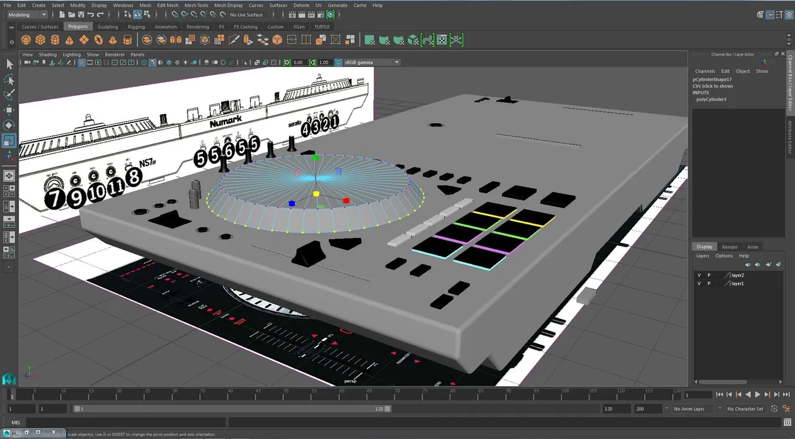Create a polygon cylinder from the shelf

55,40
